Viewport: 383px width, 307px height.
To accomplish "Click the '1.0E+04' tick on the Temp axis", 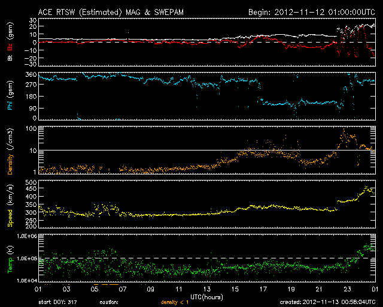I will pyautogui.click(x=27, y=281).
